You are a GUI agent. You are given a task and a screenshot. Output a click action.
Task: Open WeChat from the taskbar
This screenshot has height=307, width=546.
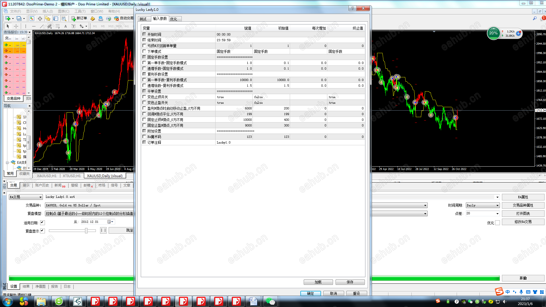click(x=270, y=301)
